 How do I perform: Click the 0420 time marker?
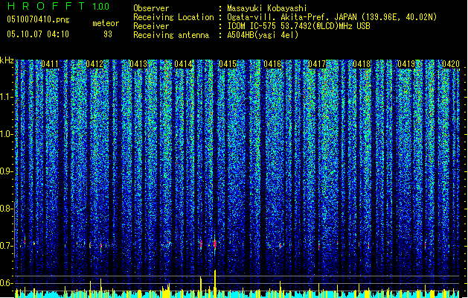coord(451,64)
